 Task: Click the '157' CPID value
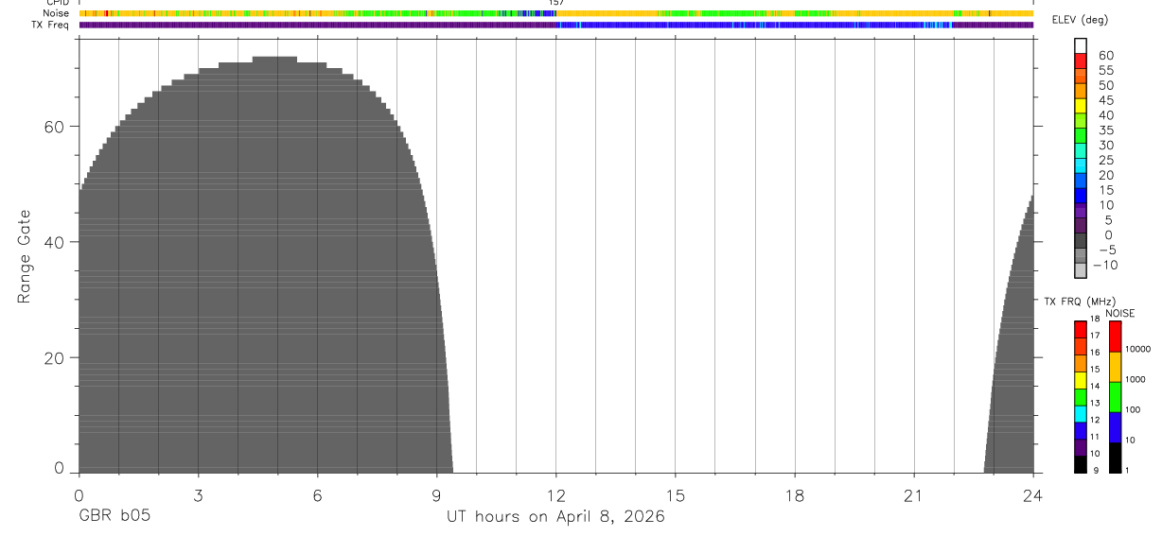point(556,3)
